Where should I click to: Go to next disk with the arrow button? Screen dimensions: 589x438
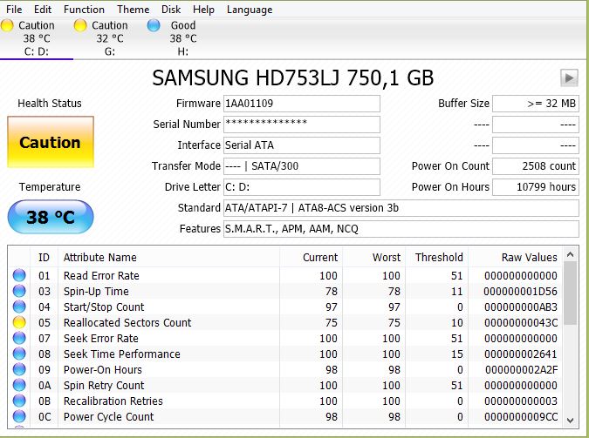coord(569,78)
